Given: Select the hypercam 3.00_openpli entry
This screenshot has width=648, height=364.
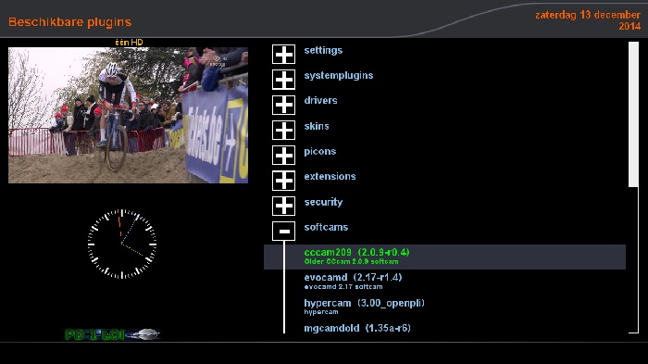Looking at the screenshot, I should (x=444, y=307).
